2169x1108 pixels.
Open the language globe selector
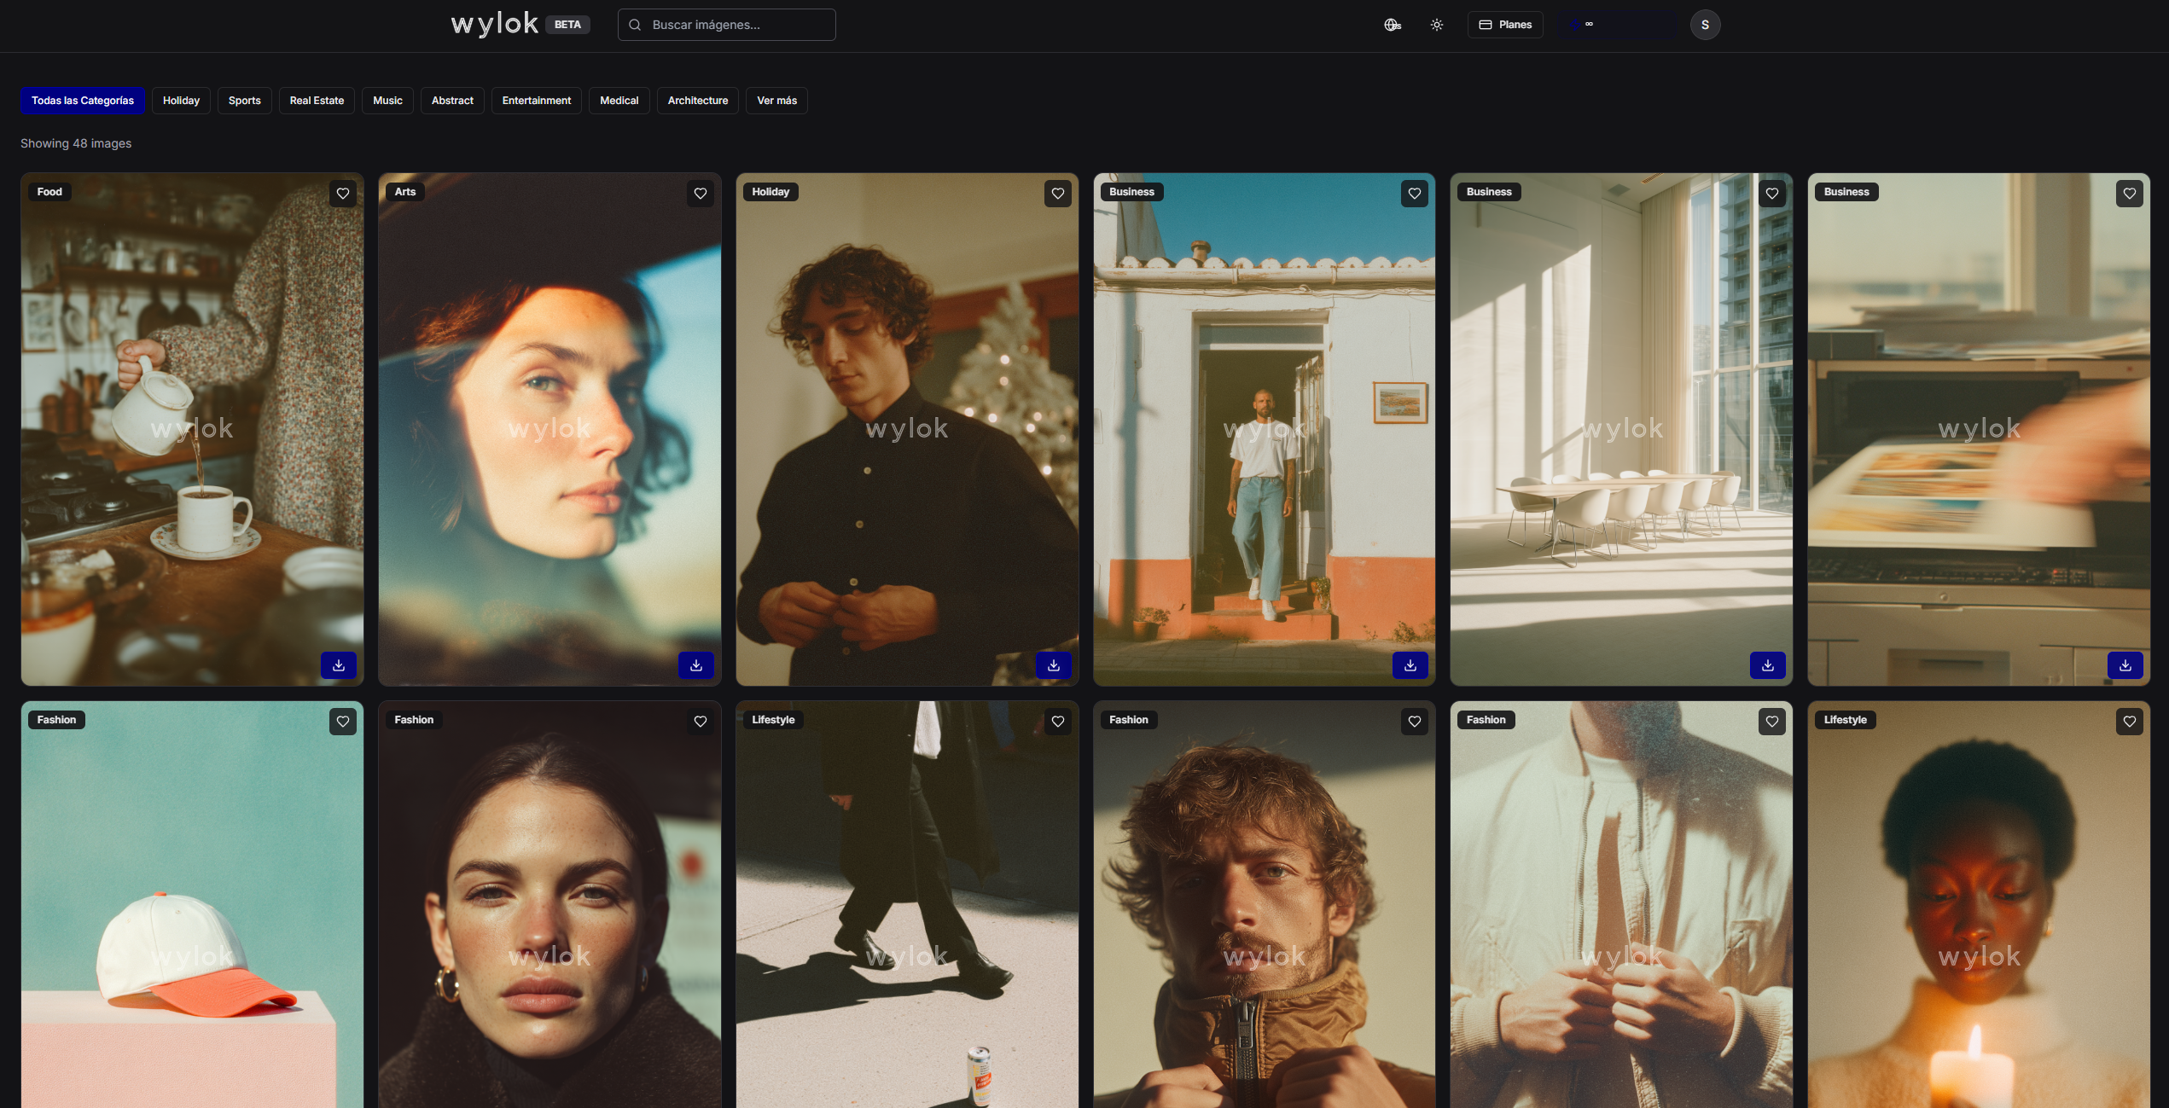(x=1393, y=25)
